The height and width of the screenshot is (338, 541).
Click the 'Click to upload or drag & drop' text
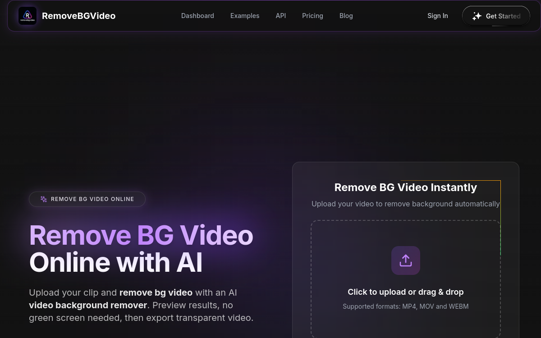coord(406,292)
